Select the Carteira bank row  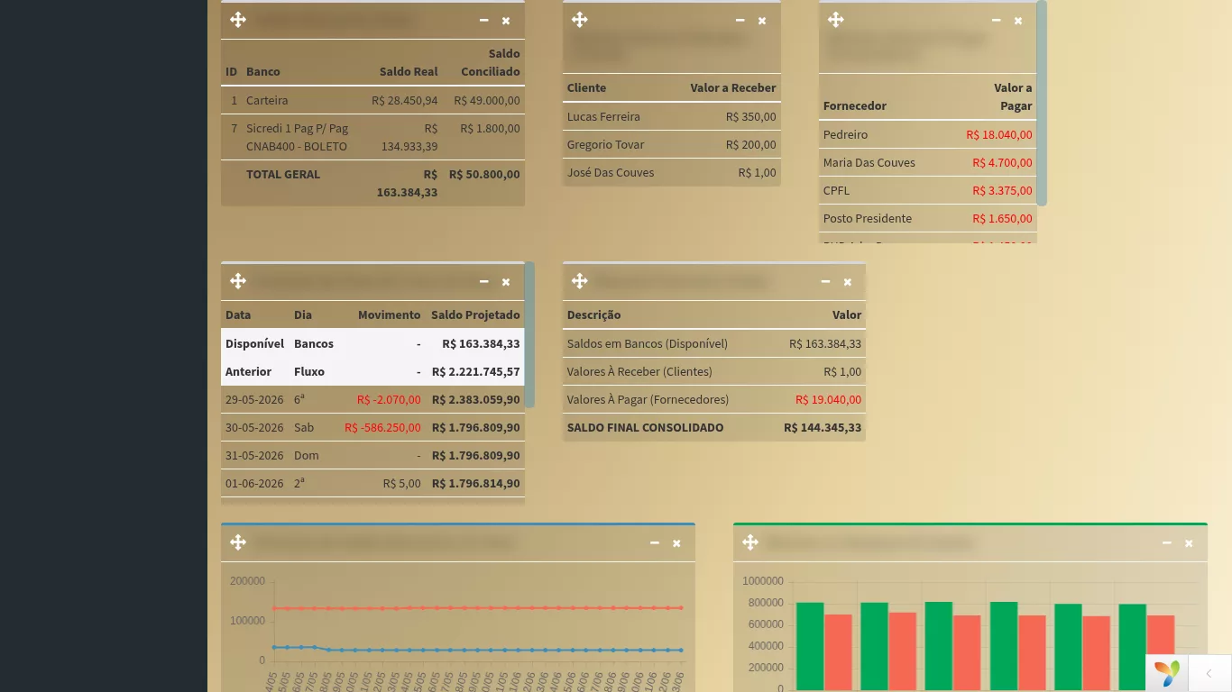[x=372, y=101]
